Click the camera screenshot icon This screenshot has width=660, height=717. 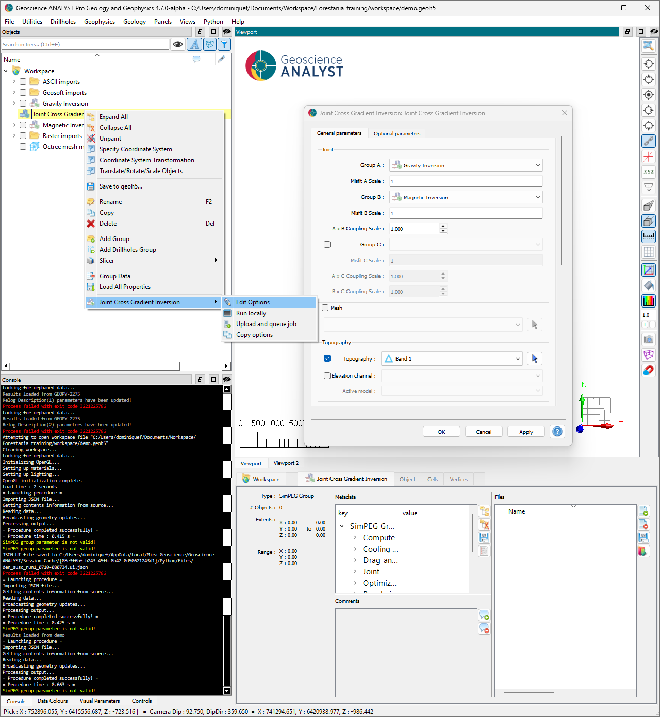point(648,339)
